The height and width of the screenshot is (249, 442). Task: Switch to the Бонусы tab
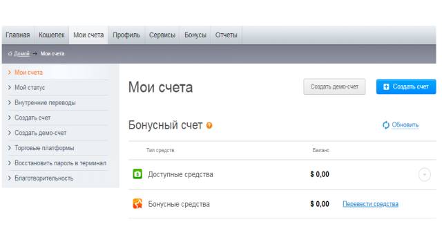point(195,35)
